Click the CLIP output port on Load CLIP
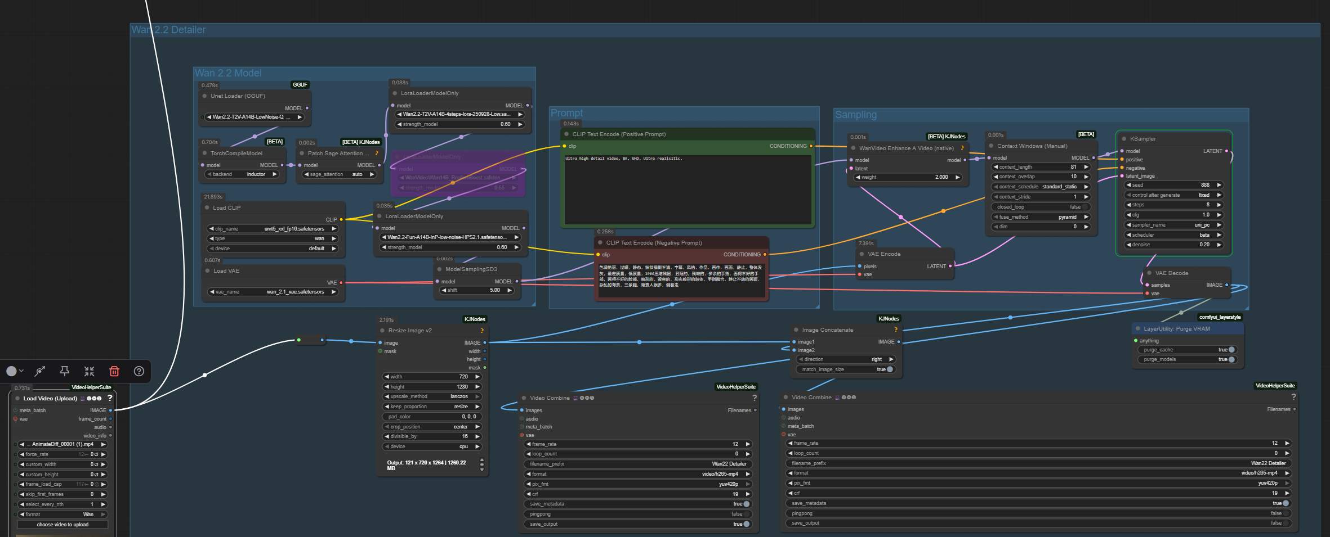This screenshot has width=1330, height=537. [341, 220]
